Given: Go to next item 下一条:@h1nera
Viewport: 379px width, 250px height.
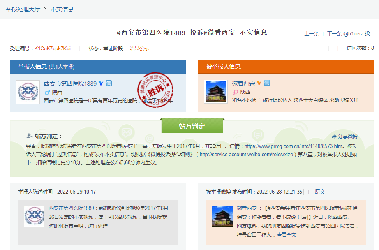Looking at the screenshot, I should 350,33.
